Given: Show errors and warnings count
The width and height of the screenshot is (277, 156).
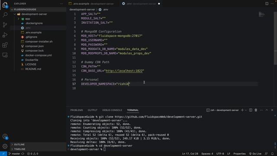Looking at the screenshot, I should click(x=33, y=154).
